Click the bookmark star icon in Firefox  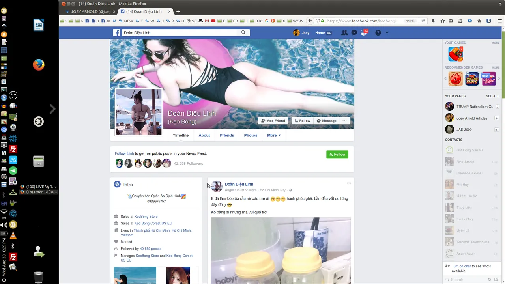[443, 21]
